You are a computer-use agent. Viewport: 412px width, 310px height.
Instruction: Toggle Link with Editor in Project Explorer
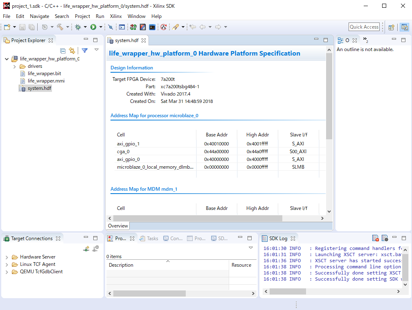coord(72,51)
